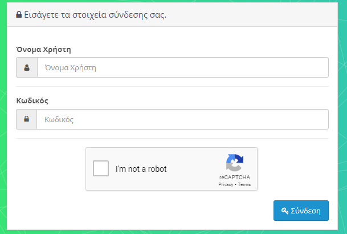Open the reCAPTCHA Privacy link
This screenshot has height=234, width=347.
tap(226, 184)
